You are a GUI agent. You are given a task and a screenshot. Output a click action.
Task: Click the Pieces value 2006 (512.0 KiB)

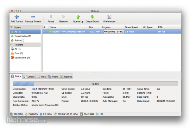pyautogui.click(x=89, y=101)
